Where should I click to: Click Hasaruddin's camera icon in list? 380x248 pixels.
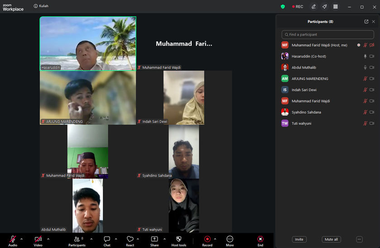pos(372,56)
